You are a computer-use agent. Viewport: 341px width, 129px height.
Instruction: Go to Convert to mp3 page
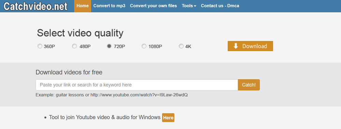(109, 6)
